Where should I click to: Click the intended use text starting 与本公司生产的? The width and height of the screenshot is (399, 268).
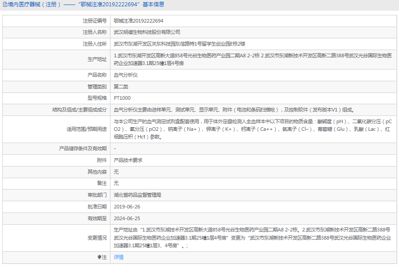(252, 129)
